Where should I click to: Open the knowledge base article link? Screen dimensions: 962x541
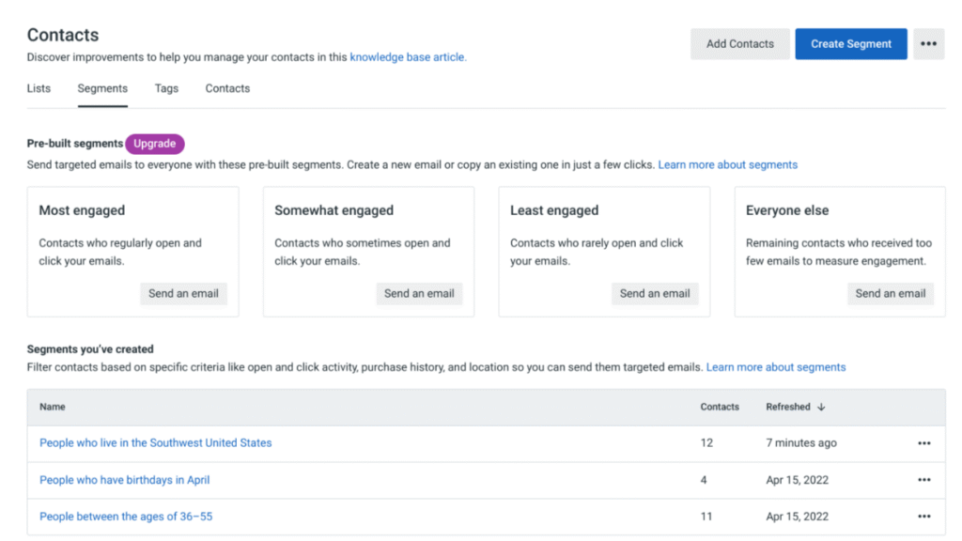(x=408, y=57)
